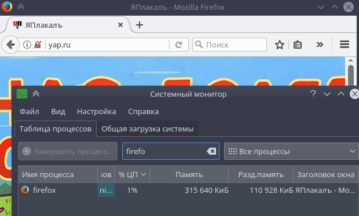This screenshot has height=216, width=359.
Task: Minimize the Системный монитор window
Action: point(327,94)
